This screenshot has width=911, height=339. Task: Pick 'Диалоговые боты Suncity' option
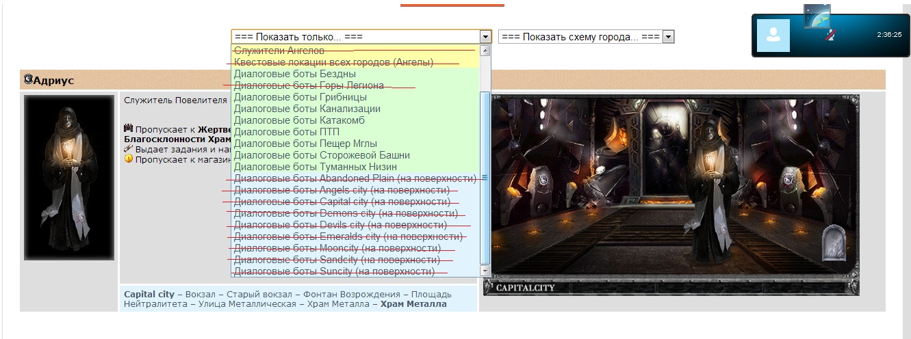(357, 271)
